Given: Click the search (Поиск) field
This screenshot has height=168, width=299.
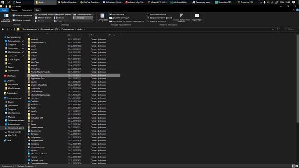Looking at the screenshot, I should [x=290, y=29].
